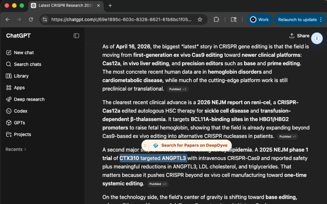Open the Work profile button
The image size is (327, 204).
click(x=259, y=20)
